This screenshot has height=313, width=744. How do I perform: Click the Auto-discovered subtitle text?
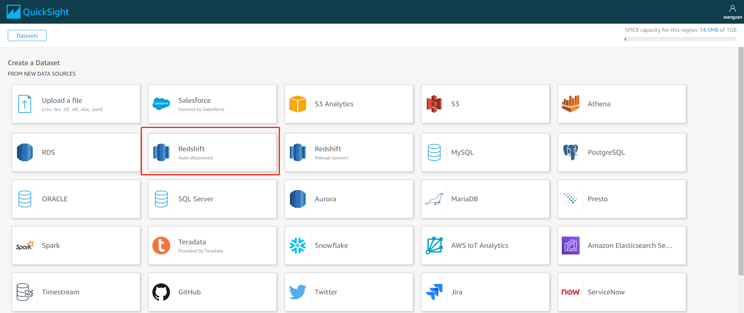[x=195, y=158]
